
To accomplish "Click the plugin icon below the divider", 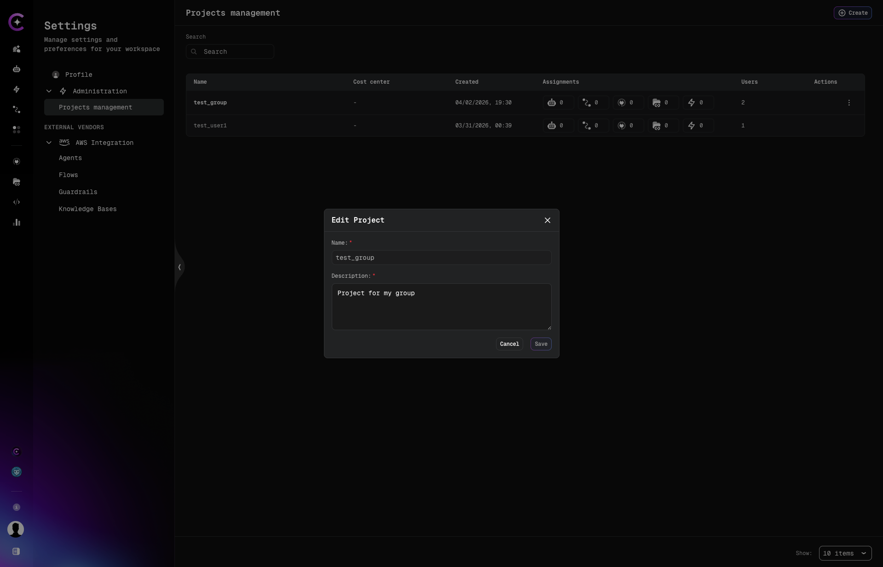I will pos(17,161).
